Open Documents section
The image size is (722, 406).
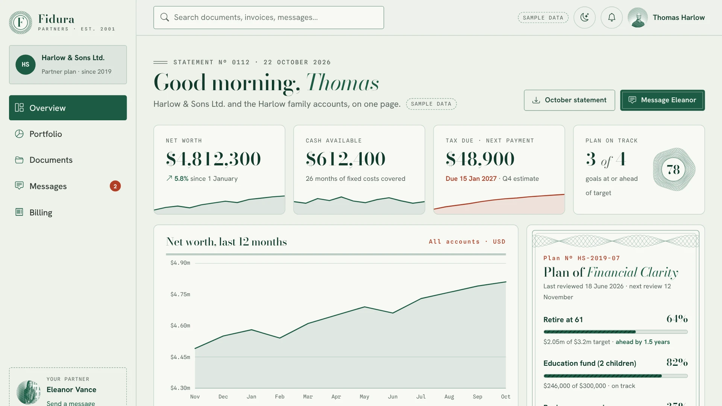click(x=68, y=160)
